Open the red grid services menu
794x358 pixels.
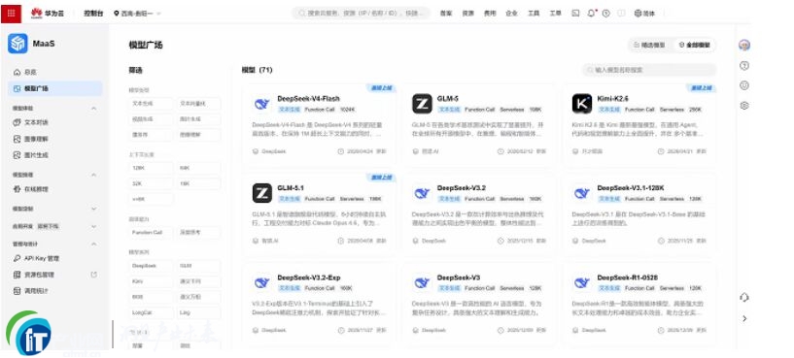[x=11, y=14]
